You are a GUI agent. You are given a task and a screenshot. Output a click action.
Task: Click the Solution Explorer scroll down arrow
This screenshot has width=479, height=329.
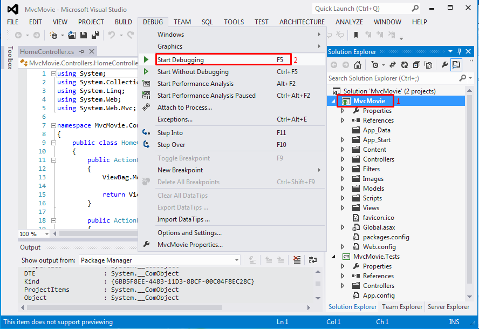[x=469, y=297]
